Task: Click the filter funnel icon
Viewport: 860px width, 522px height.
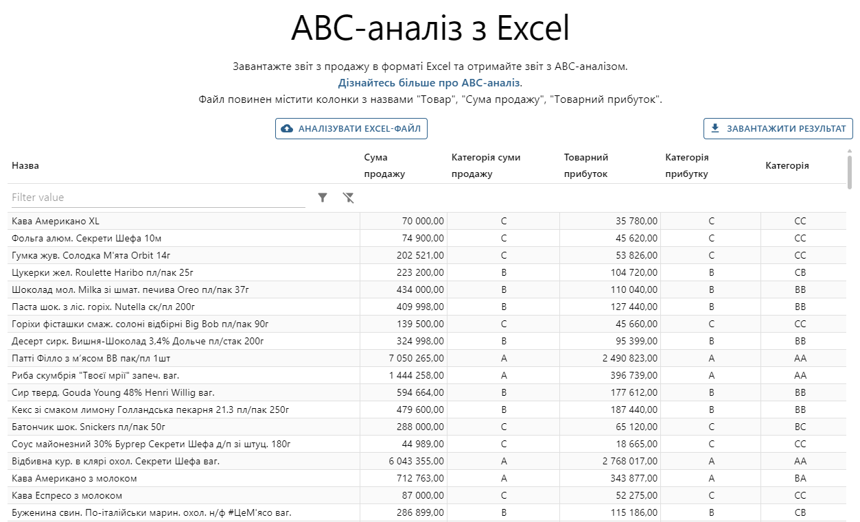Action: tap(323, 198)
